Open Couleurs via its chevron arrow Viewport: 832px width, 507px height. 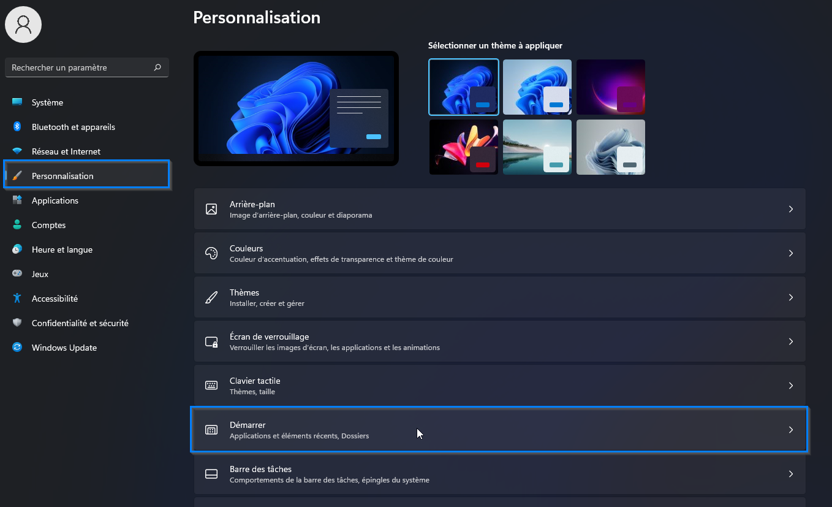pyautogui.click(x=791, y=253)
